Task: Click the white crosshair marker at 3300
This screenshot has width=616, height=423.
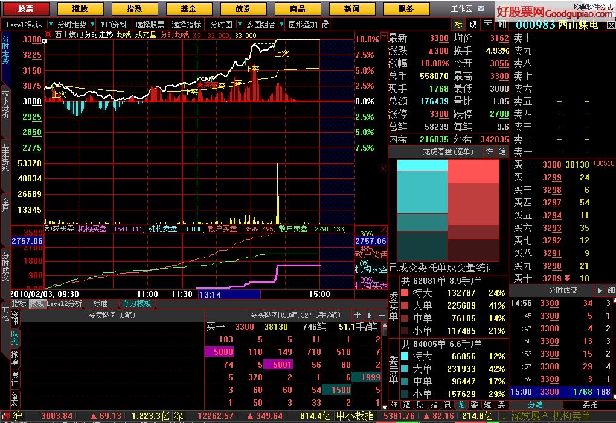Action: coord(45,41)
